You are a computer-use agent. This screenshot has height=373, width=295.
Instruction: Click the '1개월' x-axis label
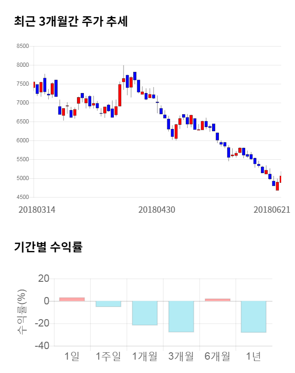pyautogui.click(x=145, y=356)
